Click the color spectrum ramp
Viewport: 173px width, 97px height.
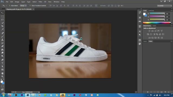157,23
